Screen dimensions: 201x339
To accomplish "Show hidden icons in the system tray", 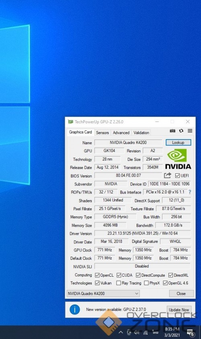I will coord(121,332).
